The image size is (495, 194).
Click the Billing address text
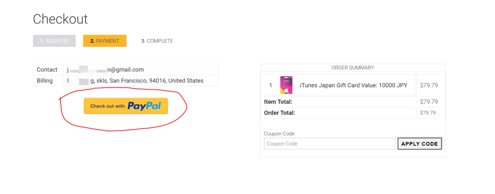135,81
